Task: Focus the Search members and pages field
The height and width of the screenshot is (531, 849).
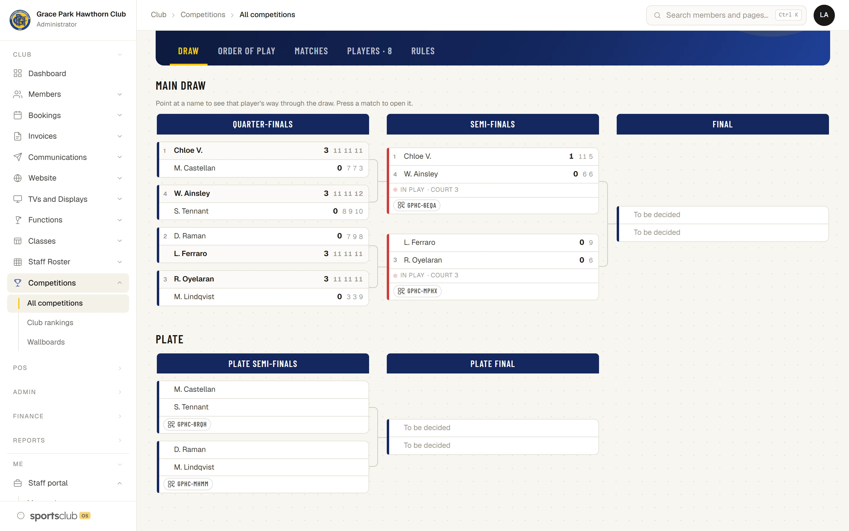Action: [726, 15]
